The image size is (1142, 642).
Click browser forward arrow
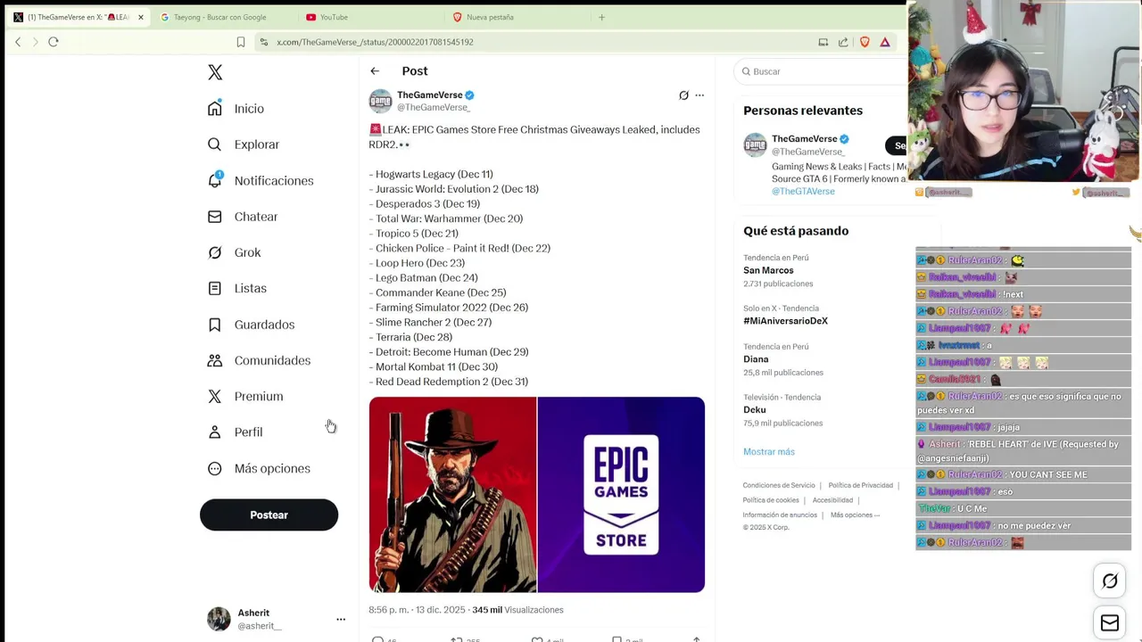tap(36, 42)
